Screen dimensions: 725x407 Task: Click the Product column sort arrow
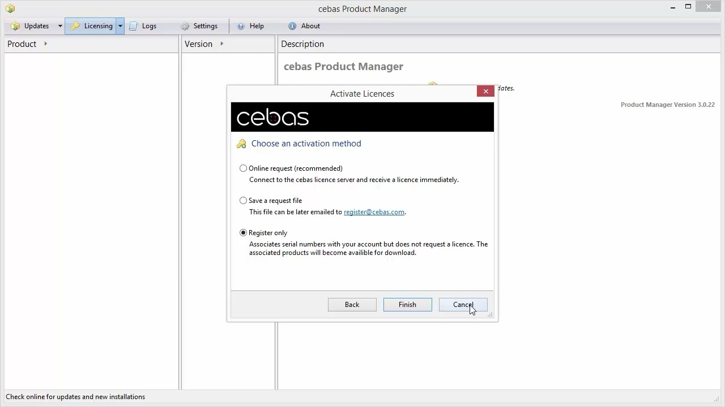pyautogui.click(x=46, y=44)
